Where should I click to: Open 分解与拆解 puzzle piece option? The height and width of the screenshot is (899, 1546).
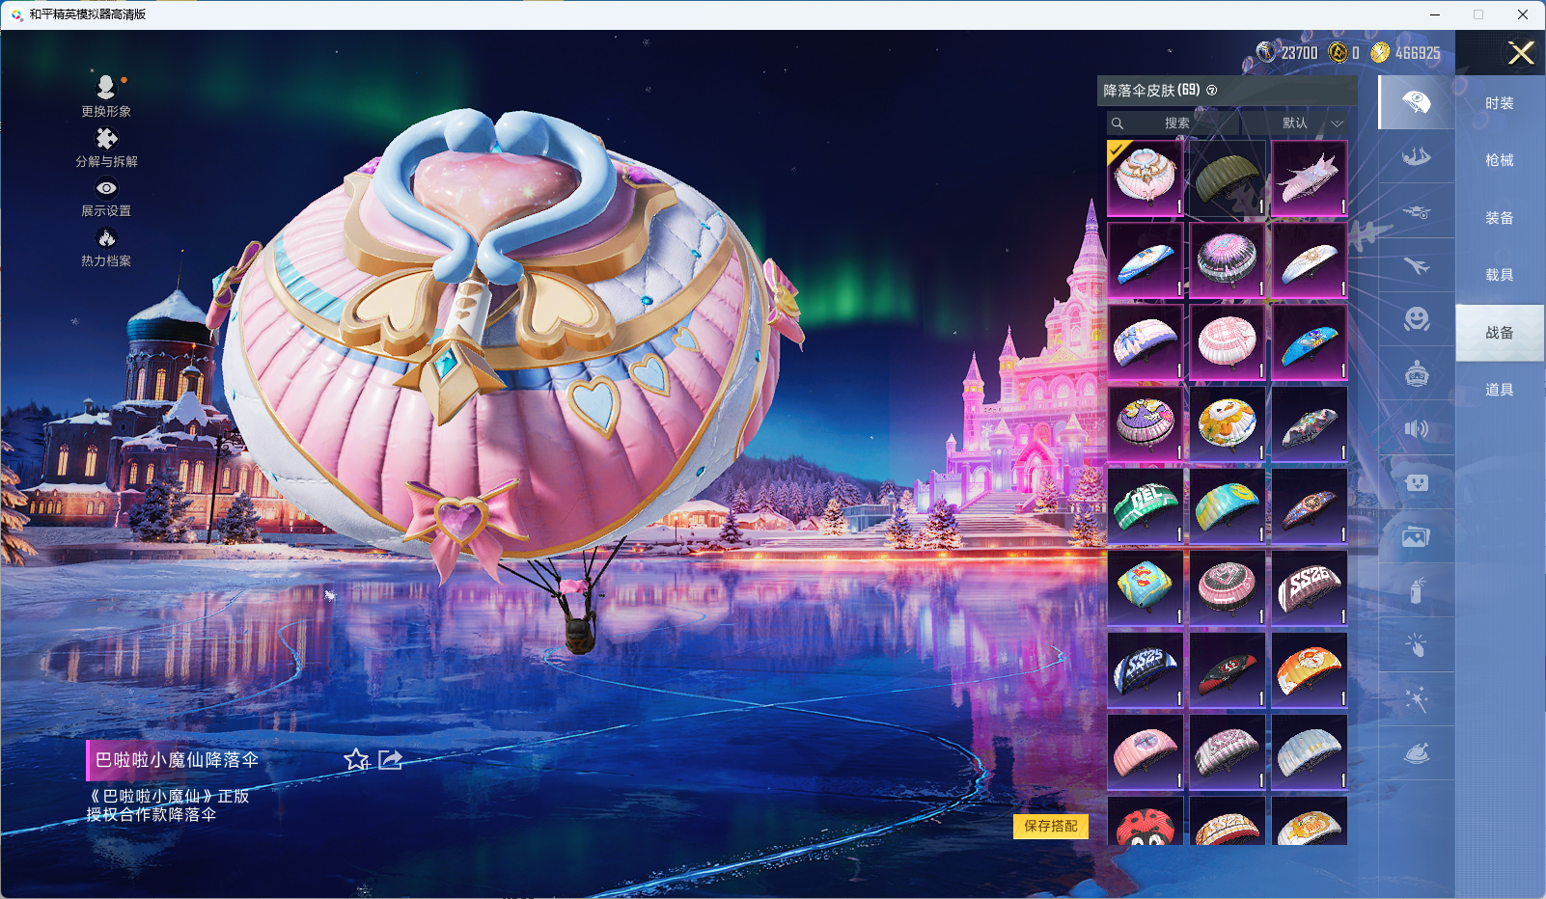pos(106,140)
